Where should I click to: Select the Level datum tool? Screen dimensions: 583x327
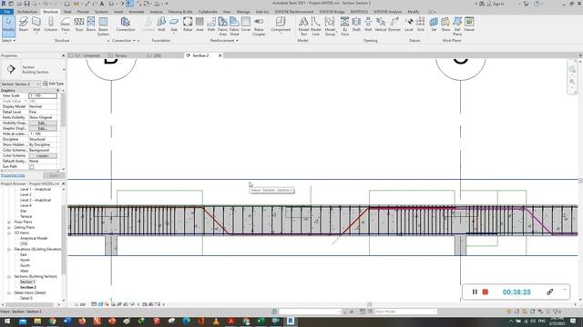click(x=409, y=25)
